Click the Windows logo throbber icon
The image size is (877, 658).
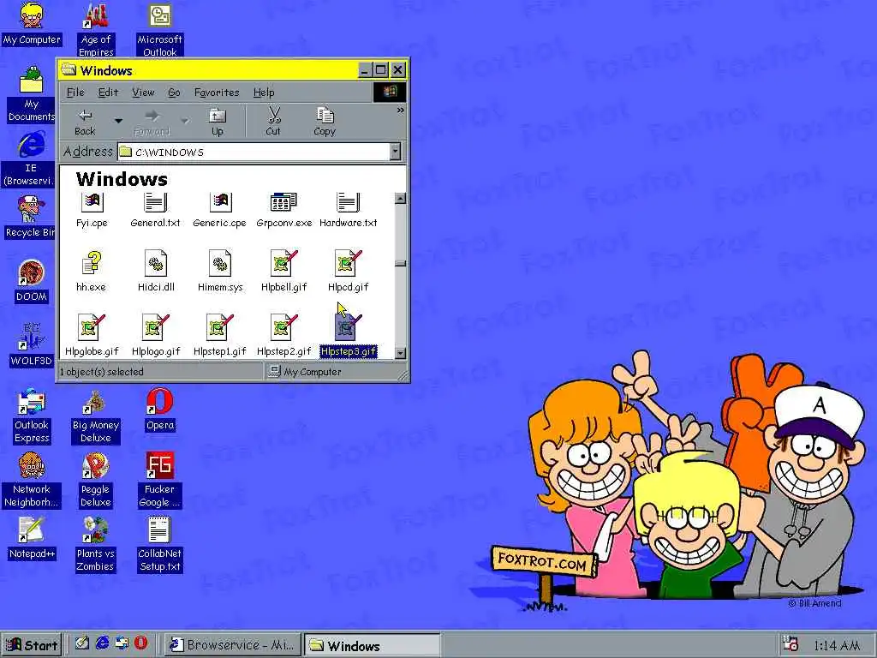pos(390,92)
